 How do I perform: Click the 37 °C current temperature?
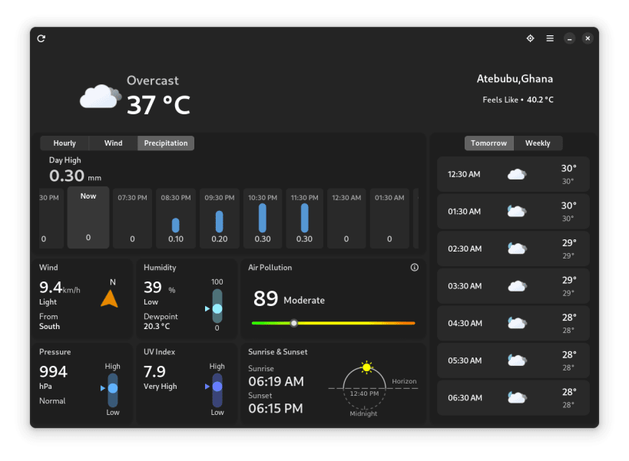tap(158, 105)
